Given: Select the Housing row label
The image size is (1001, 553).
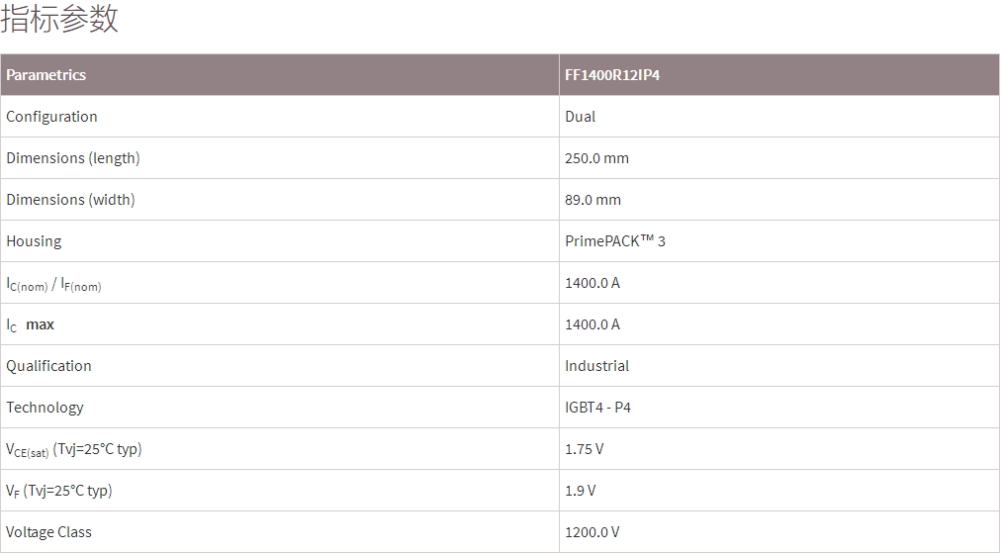Looking at the screenshot, I should (x=34, y=241).
